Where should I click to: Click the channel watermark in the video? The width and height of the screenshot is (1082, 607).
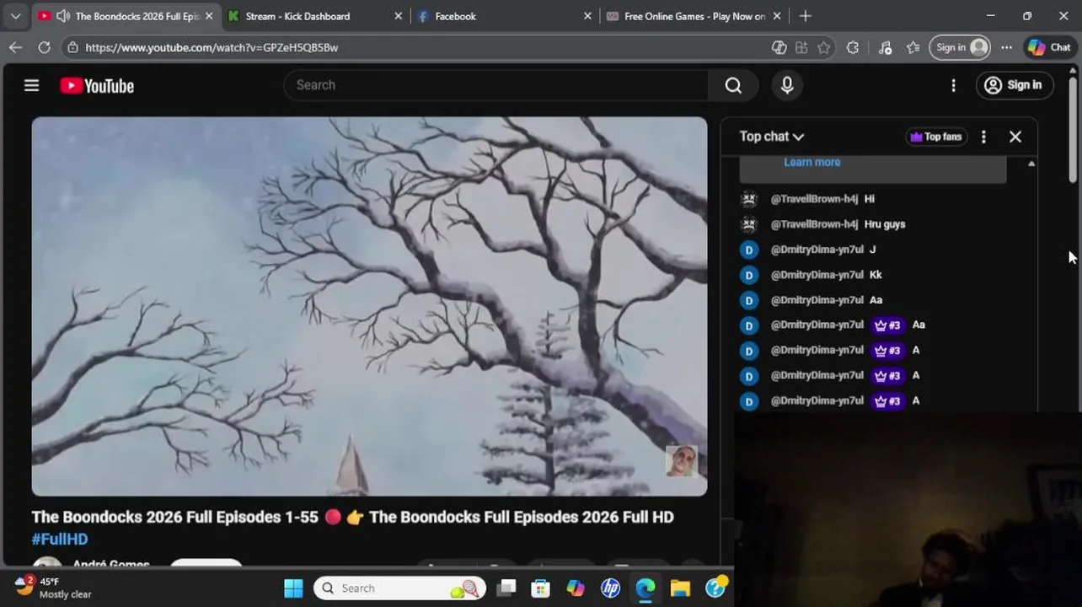(x=681, y=461)
